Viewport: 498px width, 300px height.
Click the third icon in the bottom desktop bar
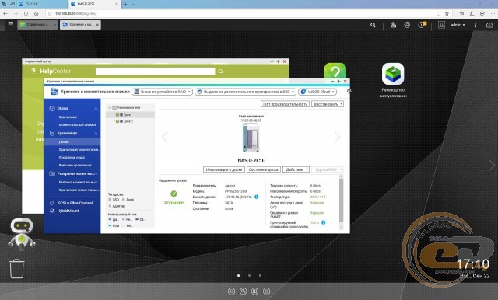tap(254, 291)
